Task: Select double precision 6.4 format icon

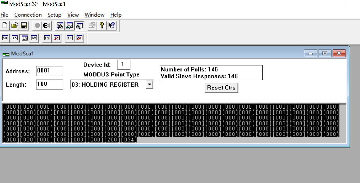Action: (70, 38)
